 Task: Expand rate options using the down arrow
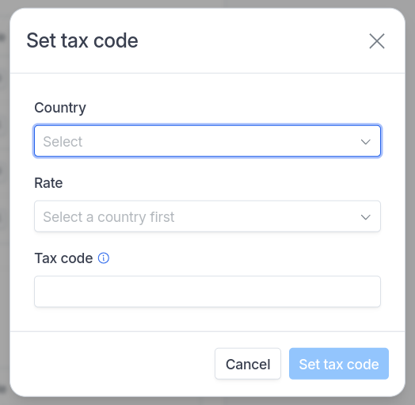366,217
